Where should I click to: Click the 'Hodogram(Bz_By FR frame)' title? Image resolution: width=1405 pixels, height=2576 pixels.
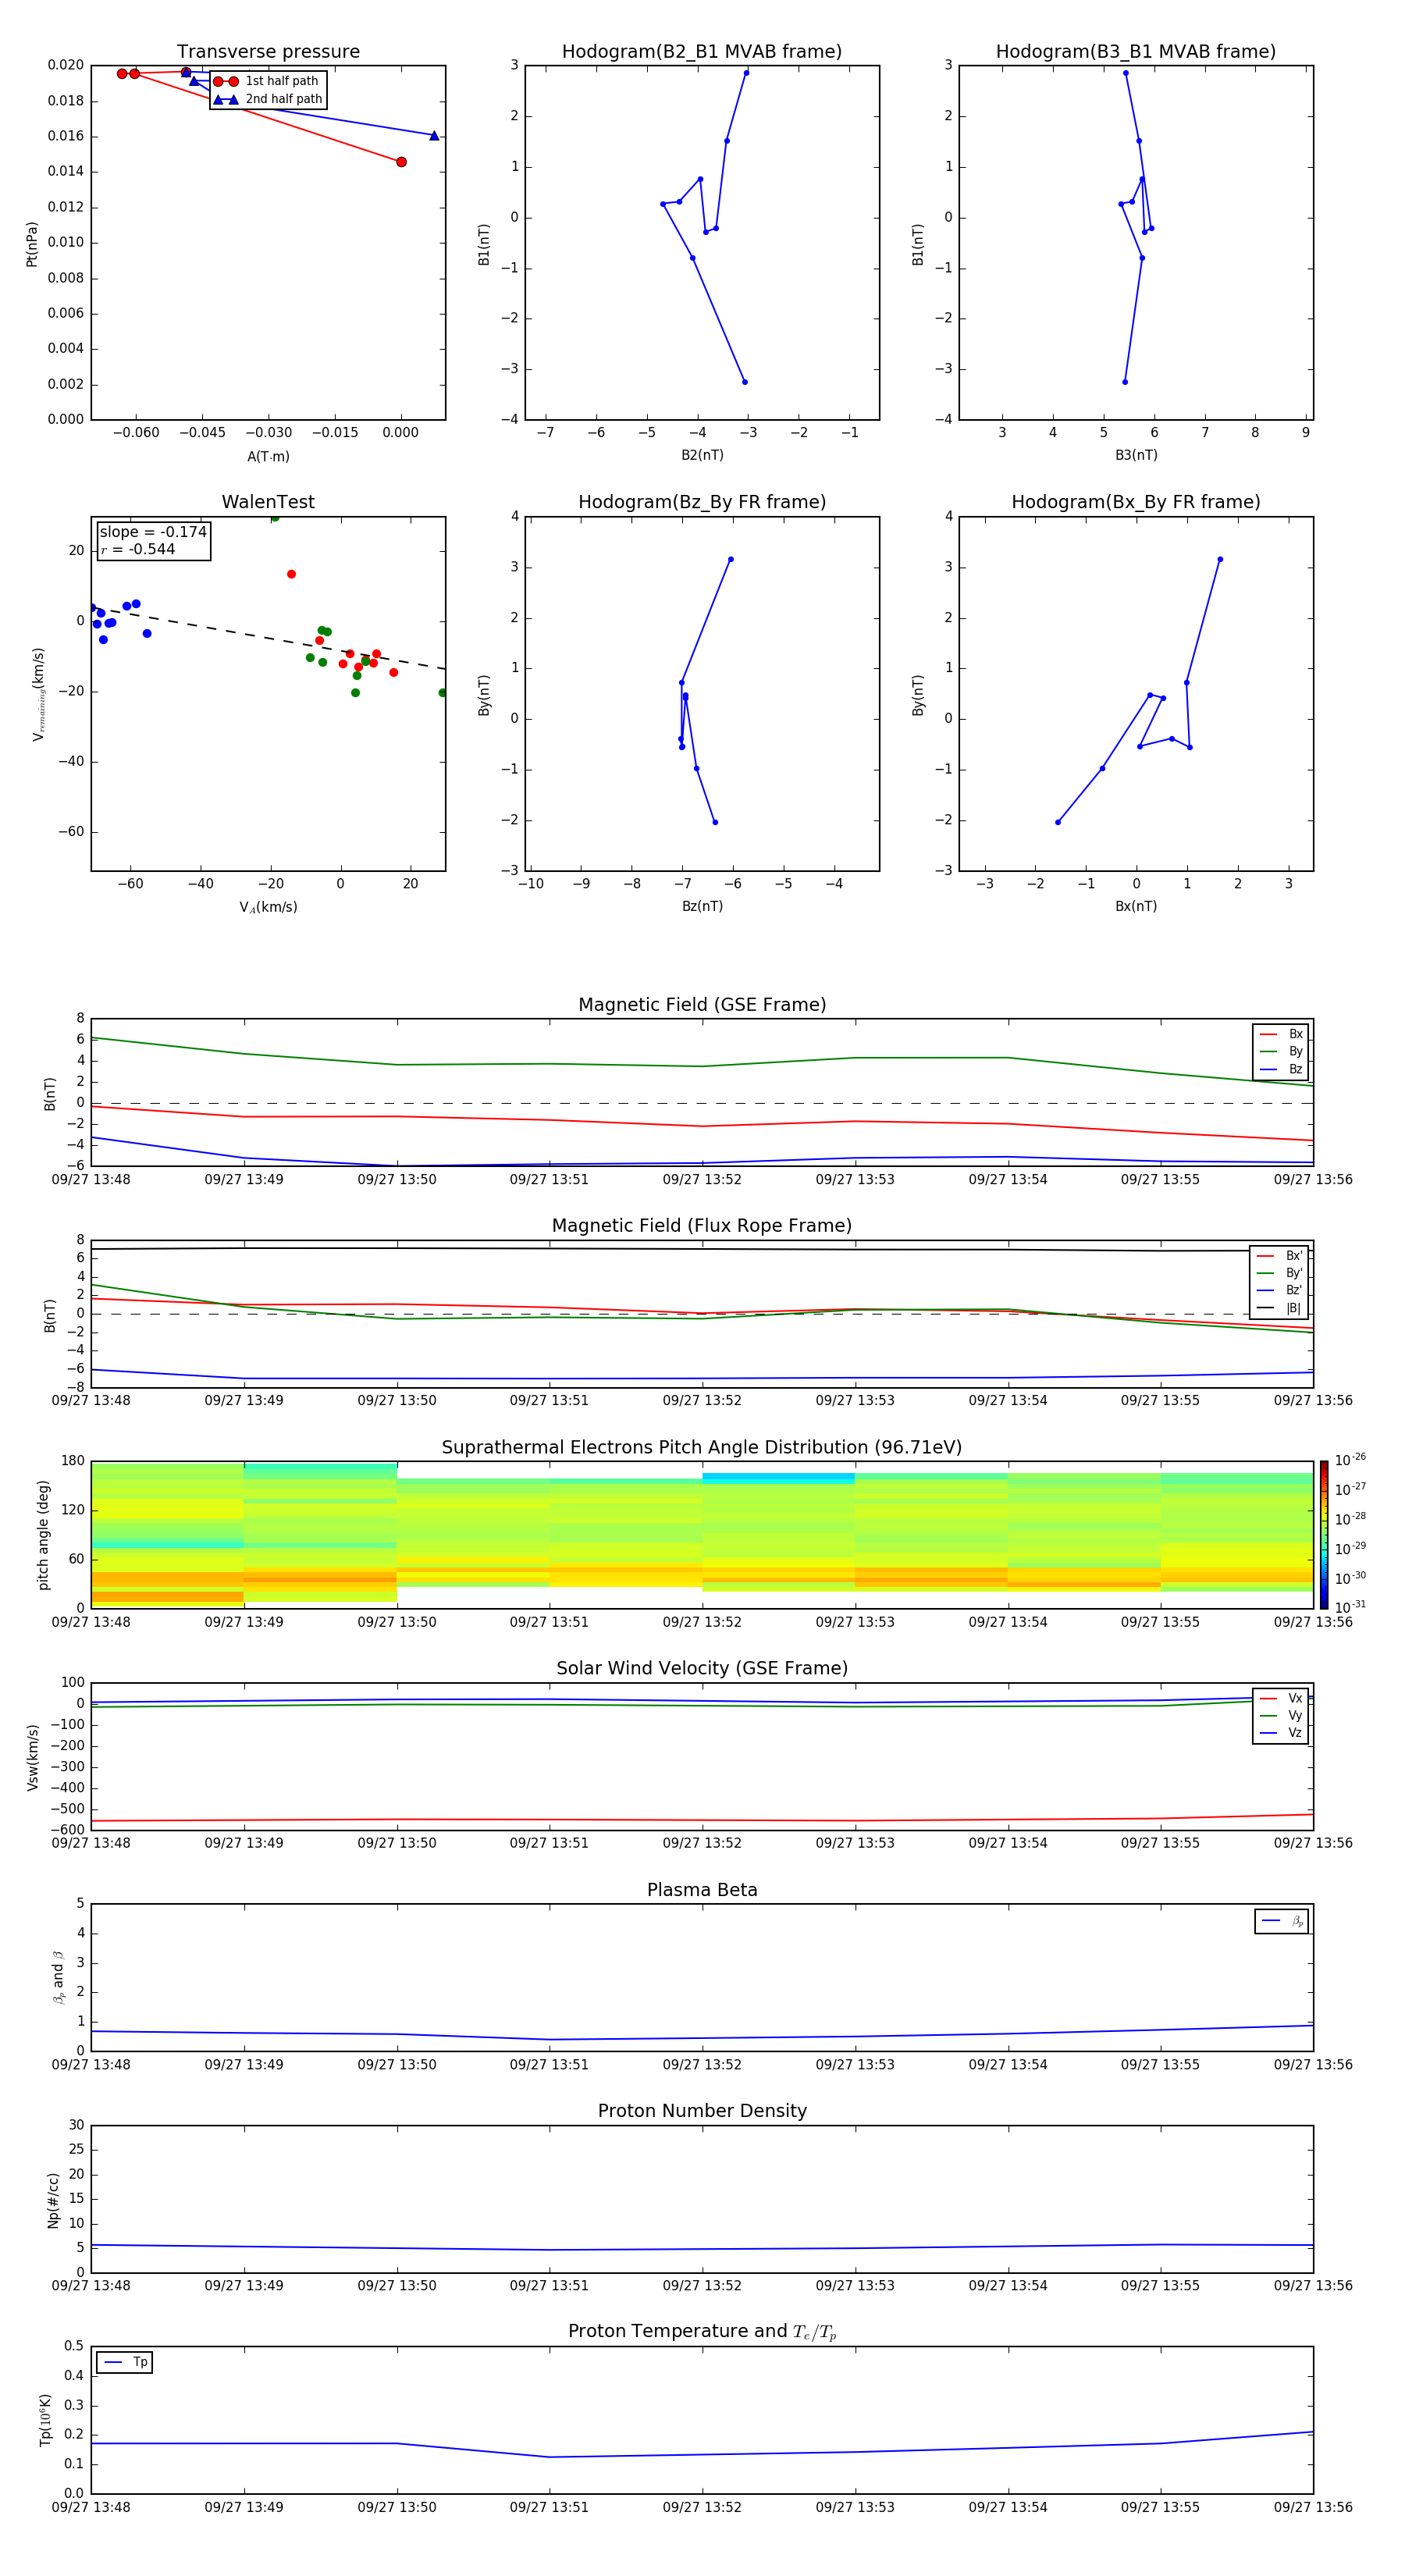[x=702, y=502]
